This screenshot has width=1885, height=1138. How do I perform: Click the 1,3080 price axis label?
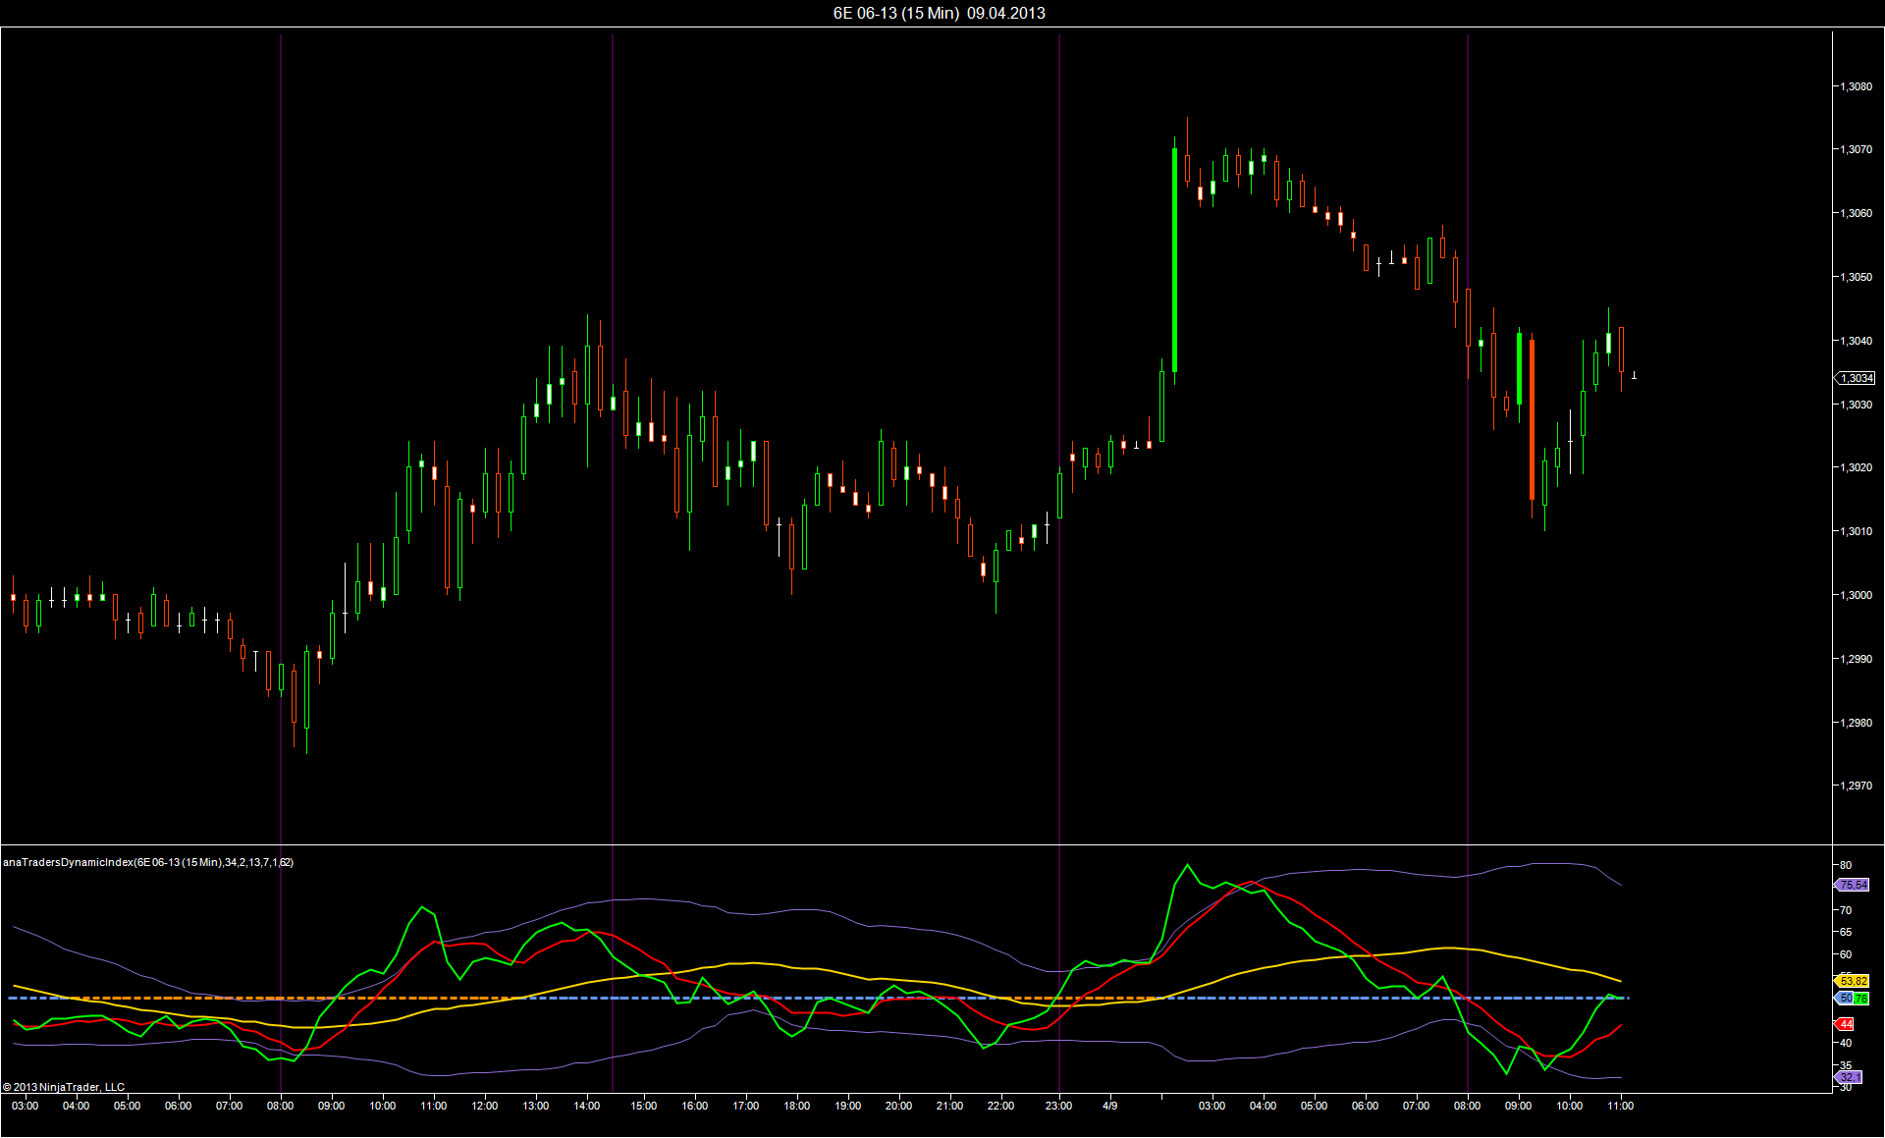pyautogui.click(x=1856, y=86)
